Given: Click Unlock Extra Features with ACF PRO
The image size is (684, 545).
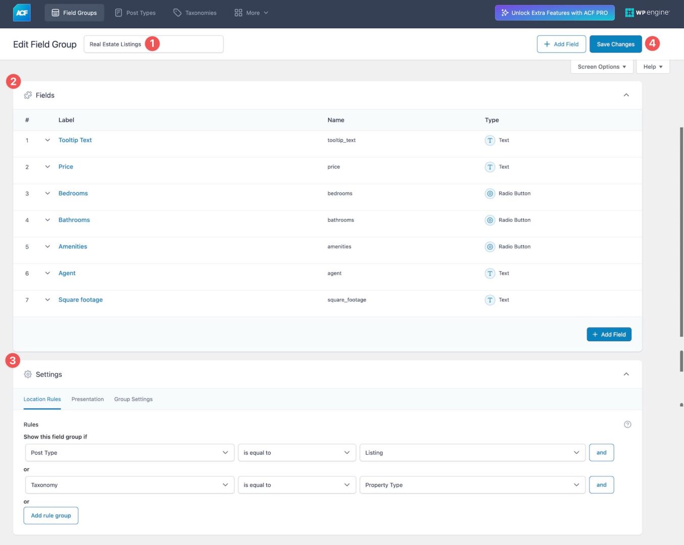Looking at the screenshot, I should click(x=555, y=13).
